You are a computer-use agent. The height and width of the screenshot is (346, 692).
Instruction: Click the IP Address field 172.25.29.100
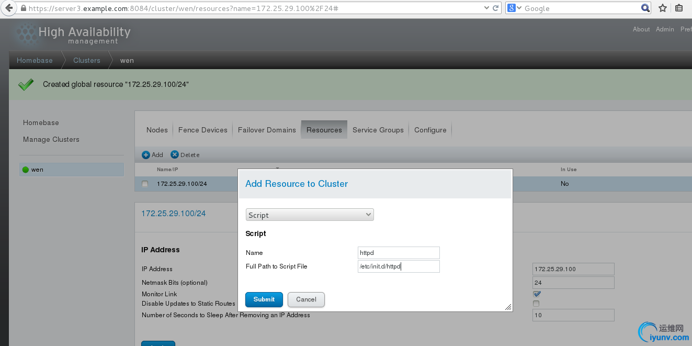coord(573,269)
